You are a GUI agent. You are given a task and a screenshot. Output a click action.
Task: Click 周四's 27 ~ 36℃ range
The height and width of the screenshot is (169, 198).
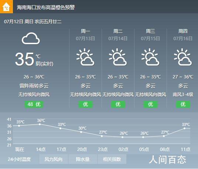(183, 77)
